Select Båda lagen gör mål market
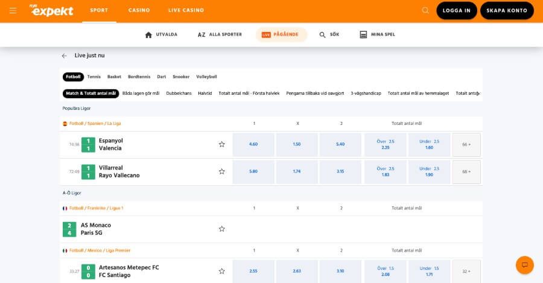Viewport: 543px width, 283px height. pyautogui.click(x=141, y=94)
